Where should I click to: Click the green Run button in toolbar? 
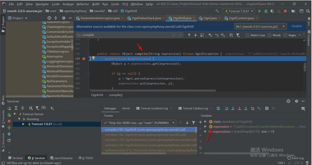[x=259, y=11]
